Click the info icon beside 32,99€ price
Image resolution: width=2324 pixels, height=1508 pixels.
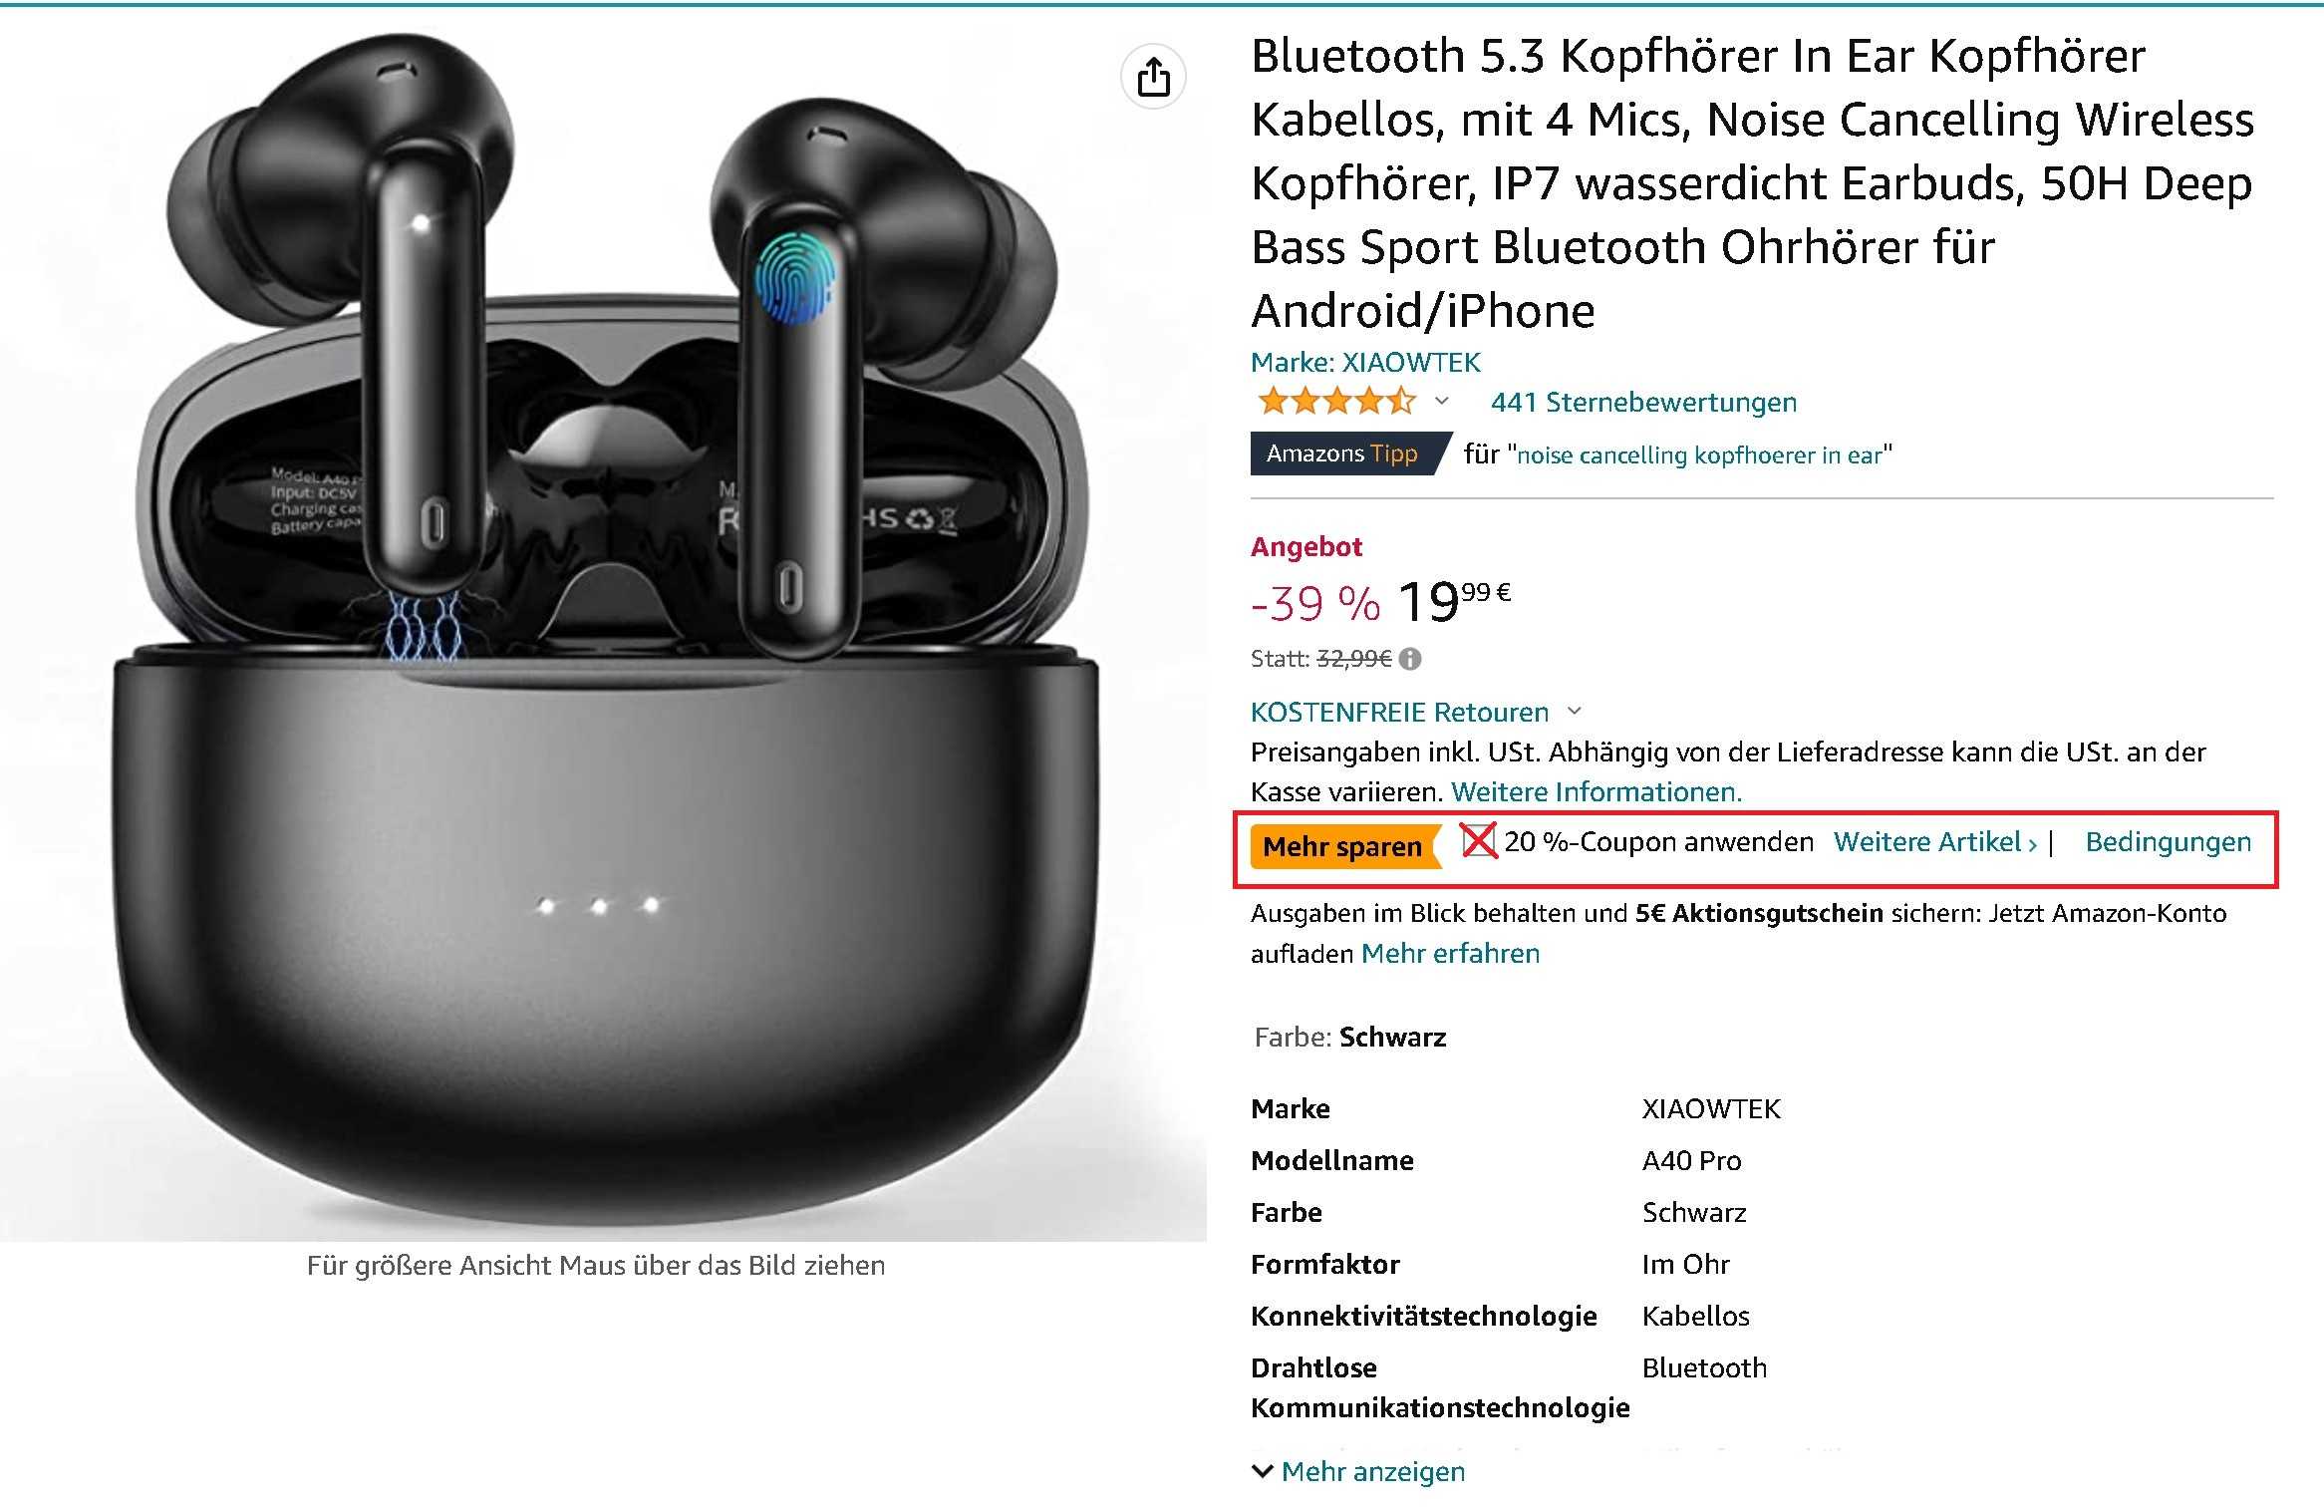coord(1410,659)
